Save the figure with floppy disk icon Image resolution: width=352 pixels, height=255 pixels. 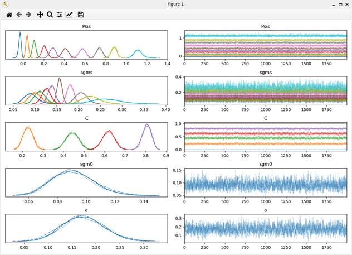[x=81, y=15]
